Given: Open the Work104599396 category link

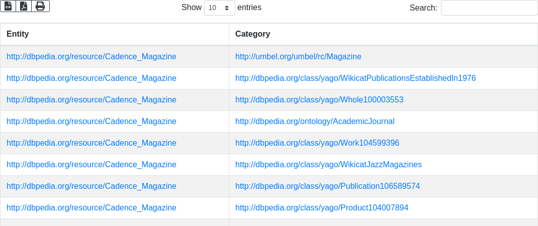Looking at the screenshot, I should 317,143.
